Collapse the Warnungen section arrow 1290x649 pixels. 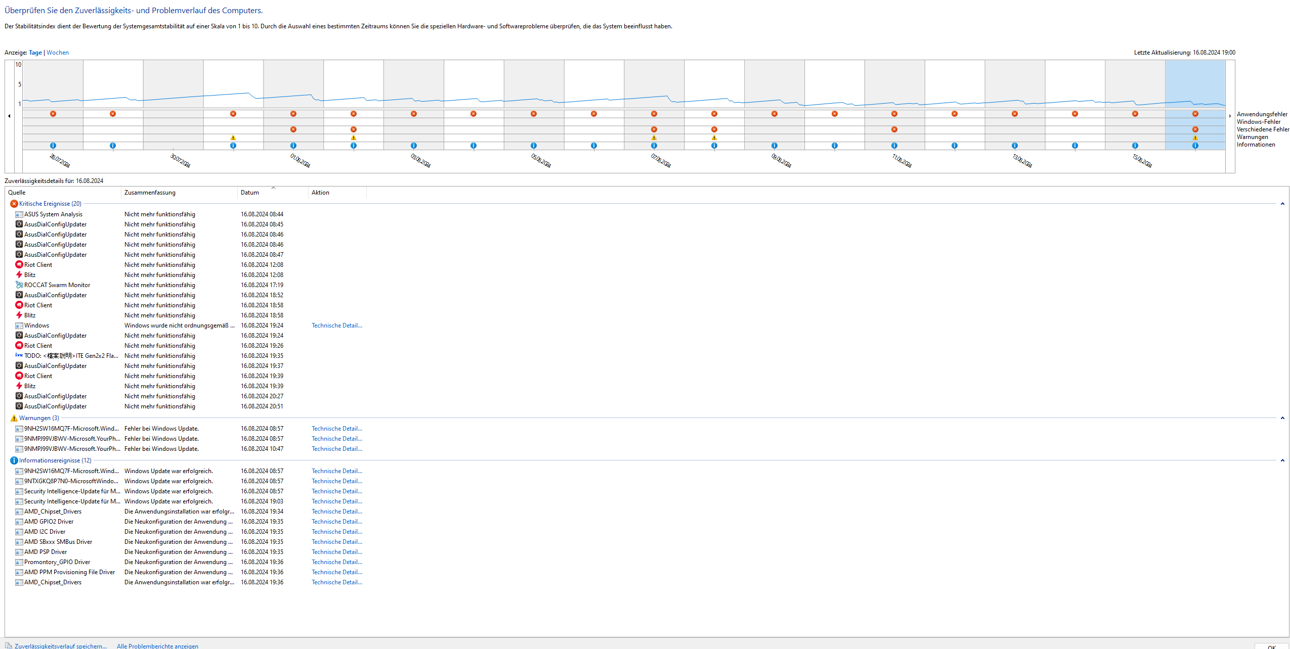(x=1282, y=418)
